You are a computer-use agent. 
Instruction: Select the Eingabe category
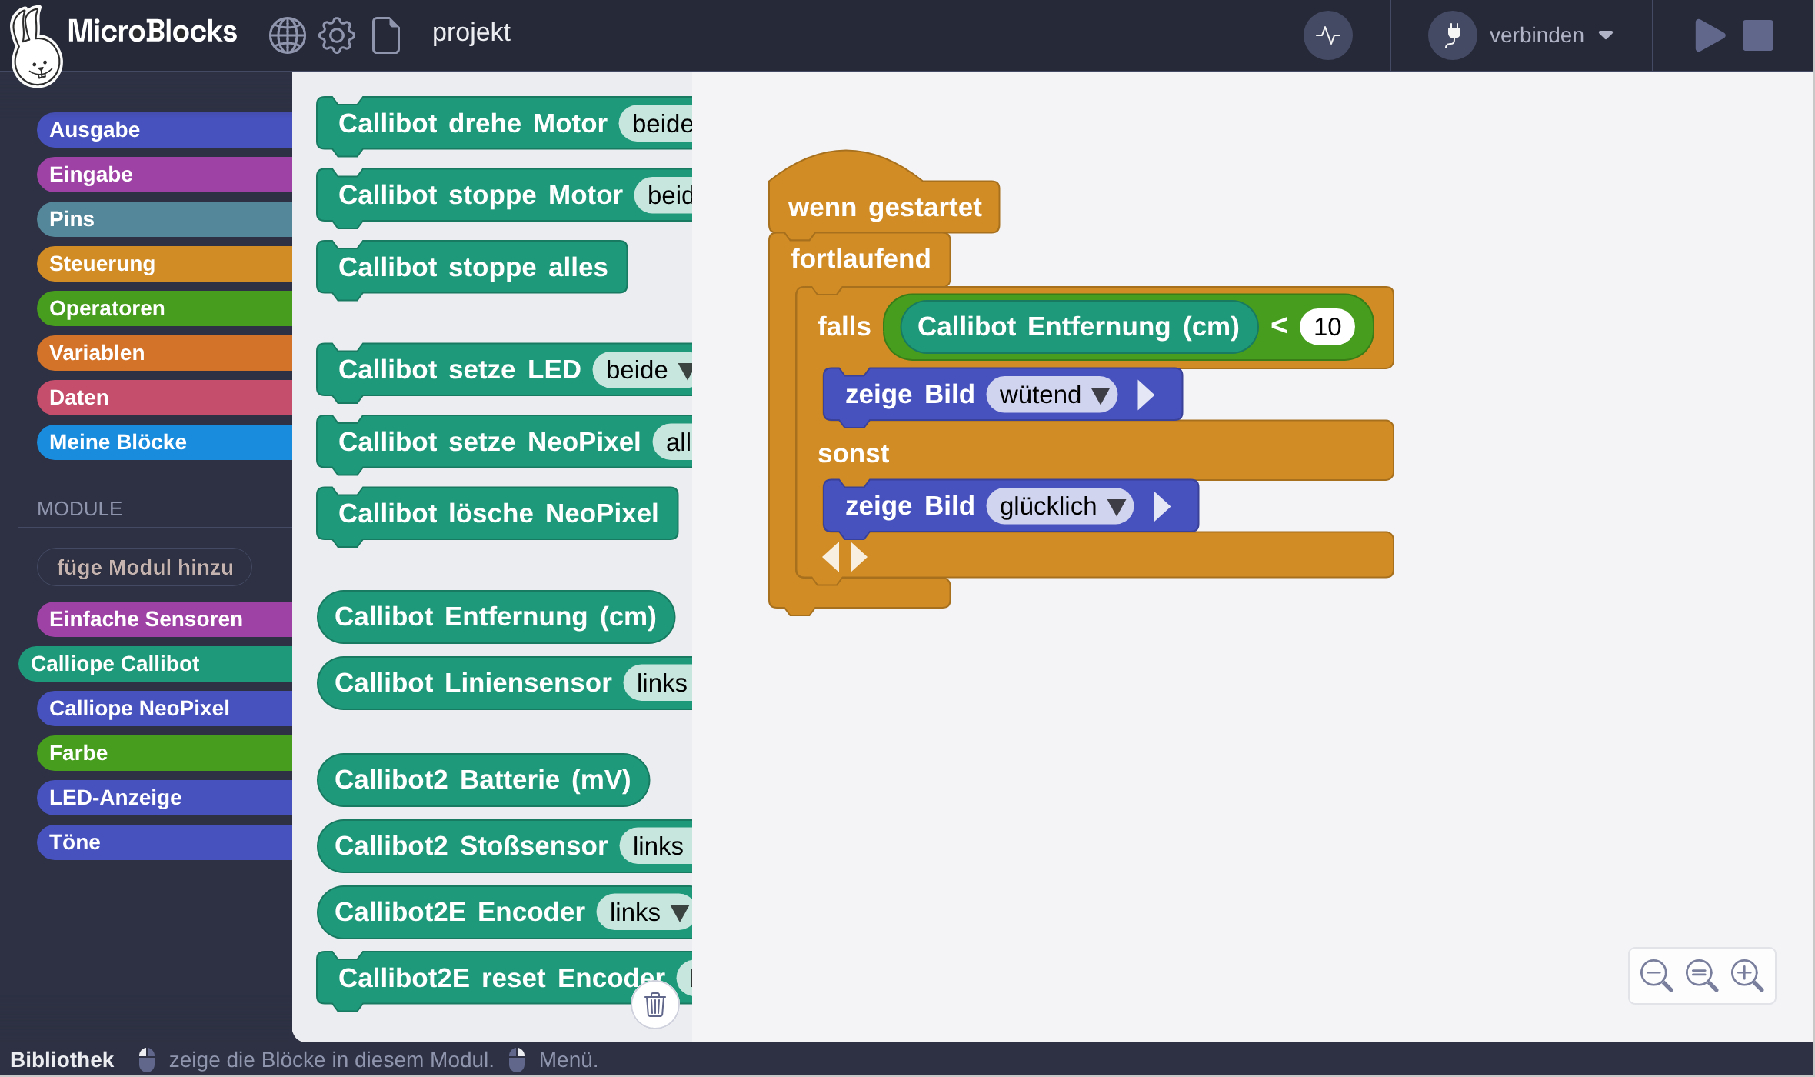165,175
